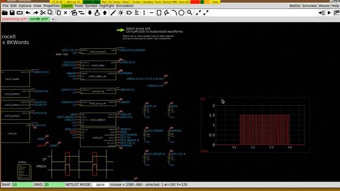Screen dimensions: 340x191
Task: Click the Simulate play icon
Action: click(329, 13)
